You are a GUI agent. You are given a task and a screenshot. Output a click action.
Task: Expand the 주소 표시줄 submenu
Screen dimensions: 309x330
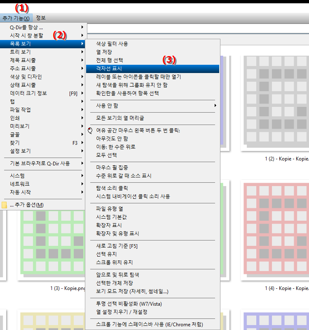click(43, 68)
